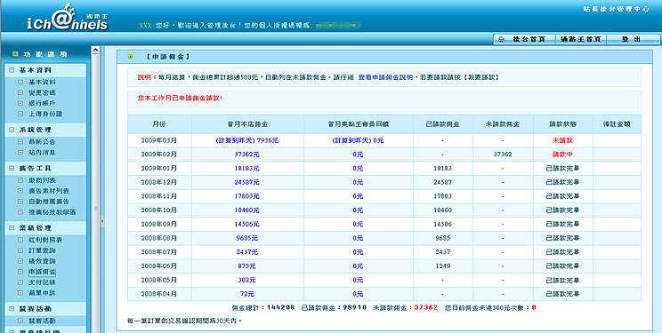
Task: Open the 18183元 commission link
Action: pos(247,168)
